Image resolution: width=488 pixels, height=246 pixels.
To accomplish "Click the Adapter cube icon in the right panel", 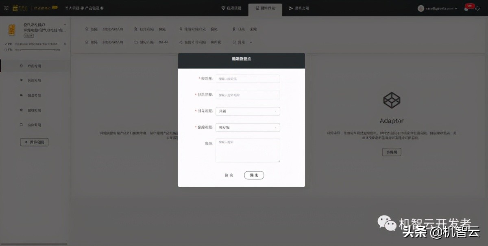I will coord(391,100).
